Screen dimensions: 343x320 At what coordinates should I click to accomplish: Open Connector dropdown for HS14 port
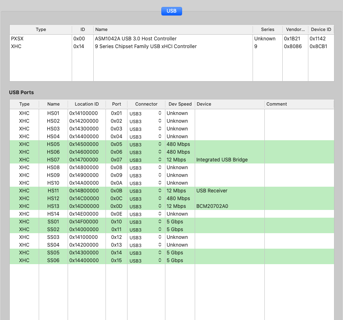146,214
